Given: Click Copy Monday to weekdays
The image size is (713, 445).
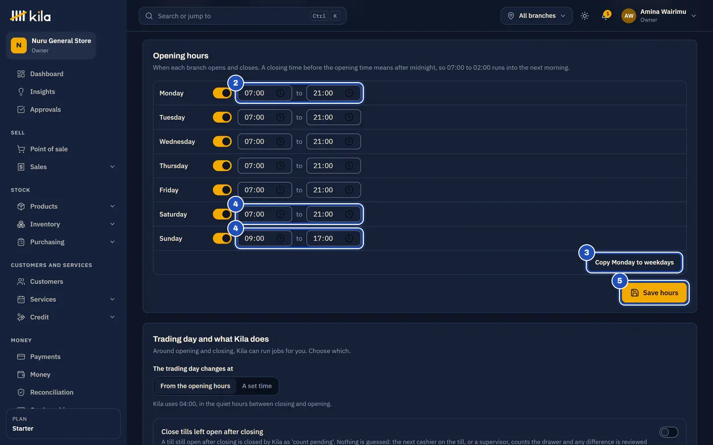Looking at the screenshot, I should click(634, 263).
